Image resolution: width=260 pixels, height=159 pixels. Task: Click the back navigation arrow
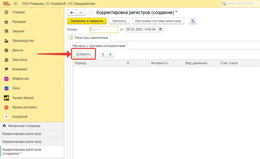click(x=72, y=13)
